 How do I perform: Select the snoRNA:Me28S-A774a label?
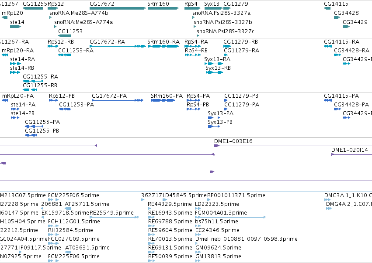(83, 22)
